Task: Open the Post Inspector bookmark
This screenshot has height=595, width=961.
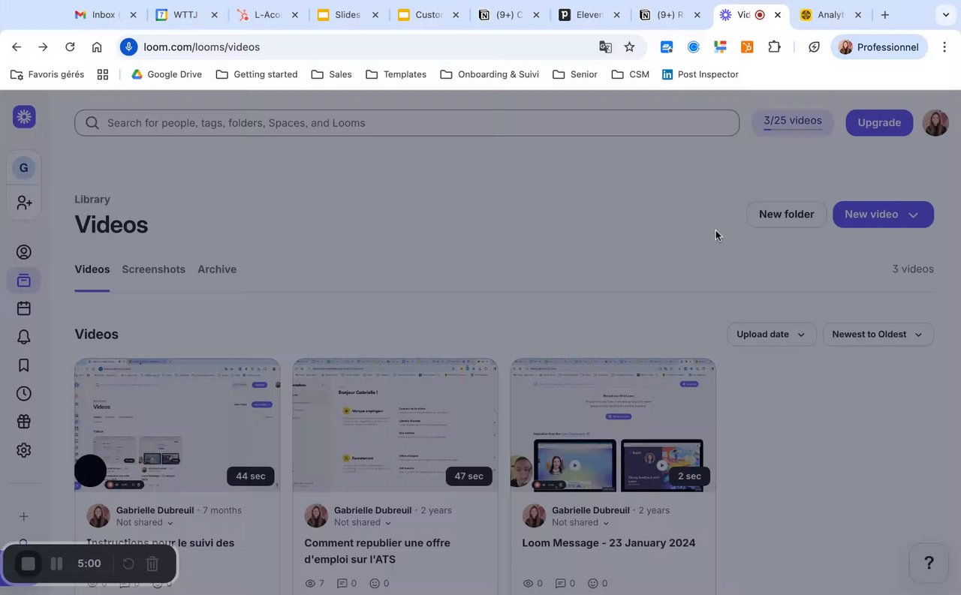Action: pyautogui.click(x=700, y=74)
